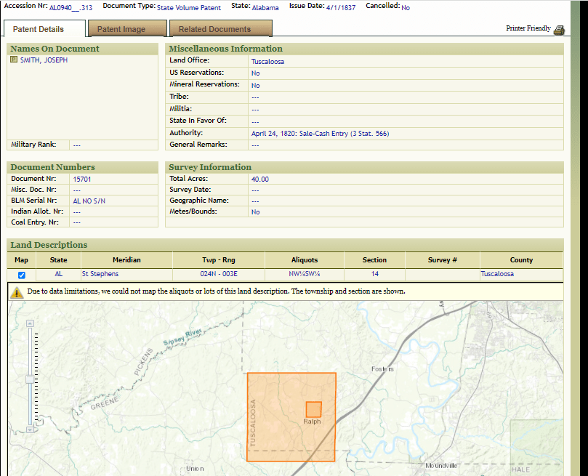Click the Aliquots column header

(303, 260)
